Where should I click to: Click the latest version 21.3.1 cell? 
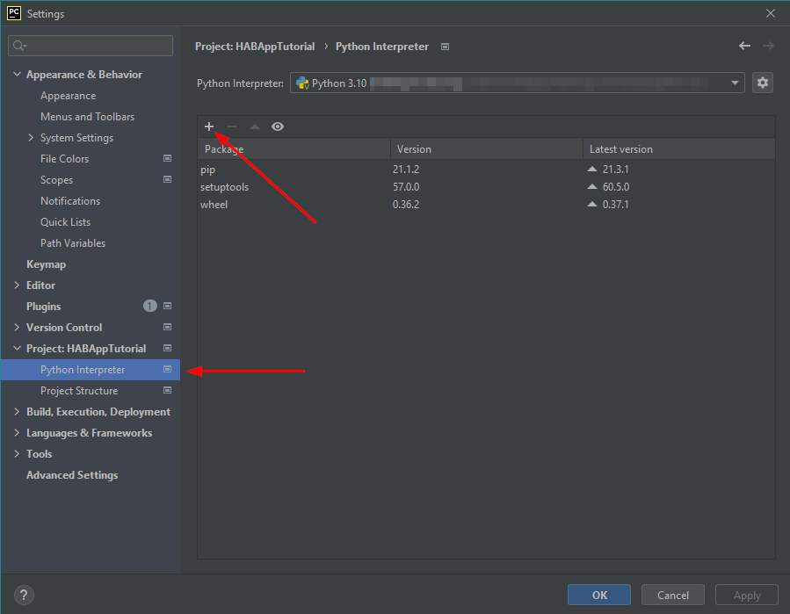(x=616, y=170)
